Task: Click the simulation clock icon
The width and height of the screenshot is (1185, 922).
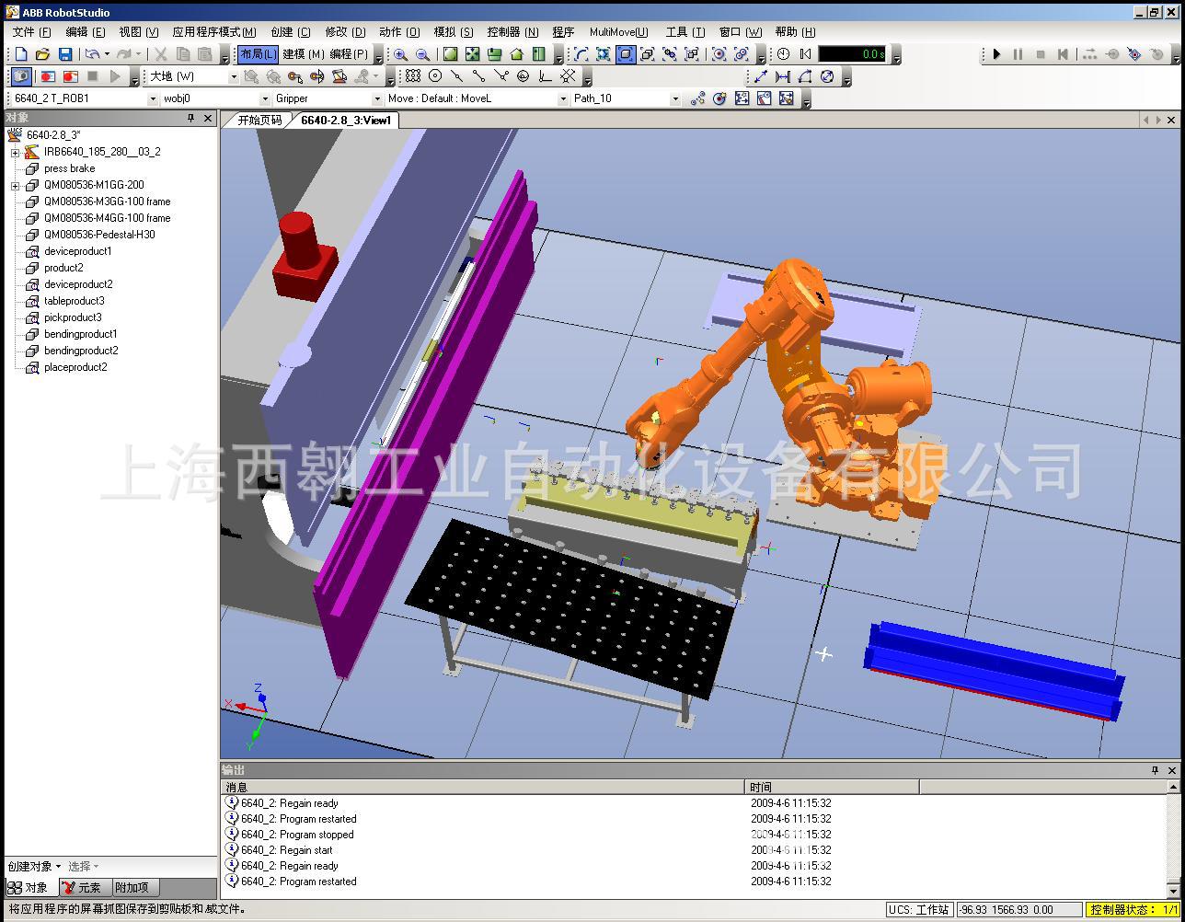Action: coord(783,55)
